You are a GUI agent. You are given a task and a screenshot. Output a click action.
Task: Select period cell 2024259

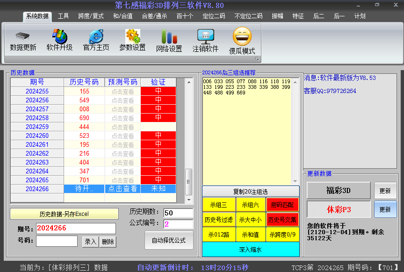pyautogui.click(x=37, y=127)
